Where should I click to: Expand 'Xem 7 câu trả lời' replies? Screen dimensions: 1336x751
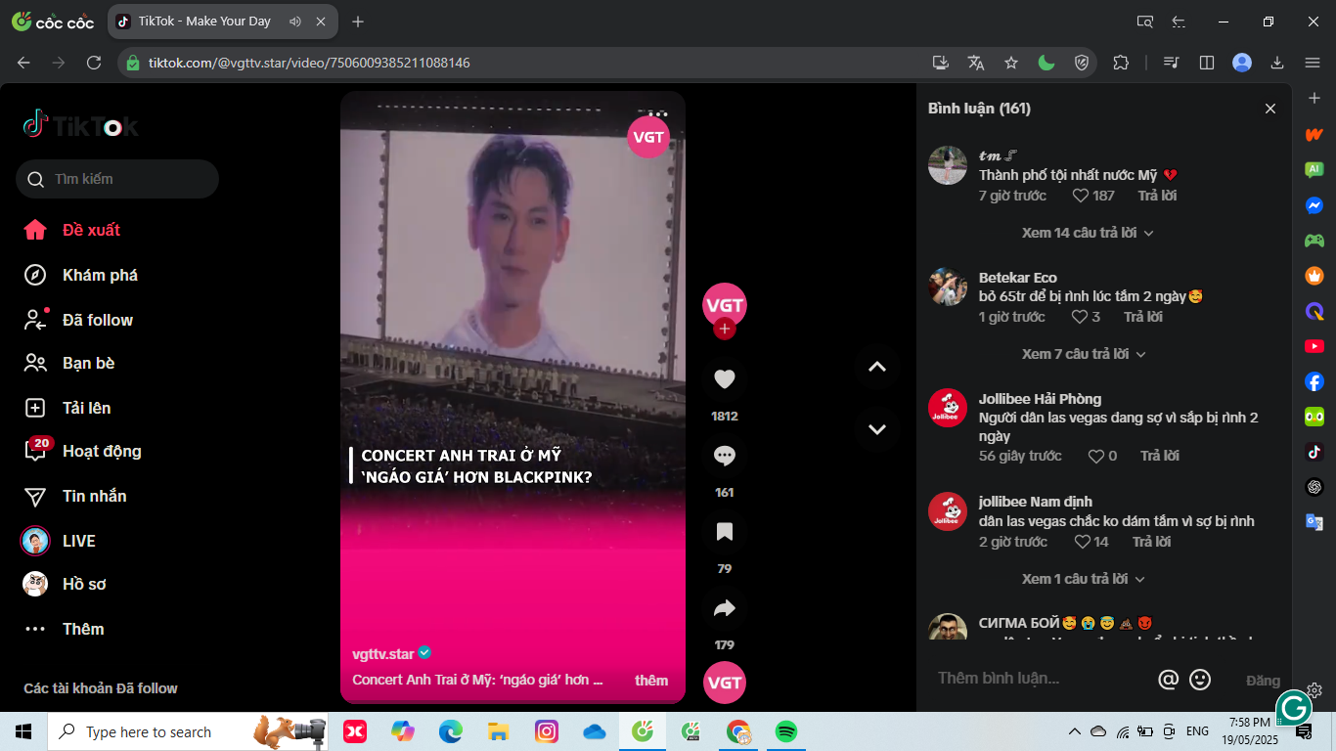click(x=1084, y=354)
